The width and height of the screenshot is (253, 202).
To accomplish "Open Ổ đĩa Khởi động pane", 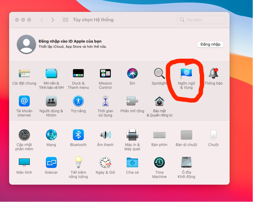I will (186, 163).
